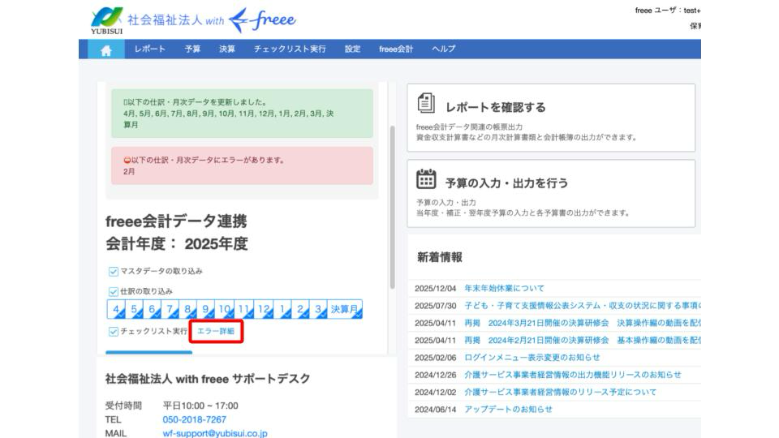The width and height of the screenshot is (779, 438).
Task: Open the 予算 menu
Action: tap(193, 49)
